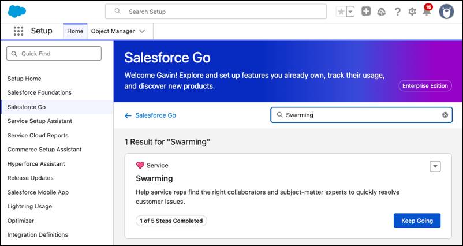This screenshot has height=246, width=463.
Task: Open Hyperforce Assistant
Action: pyautogui.click(x=36, y=163)
